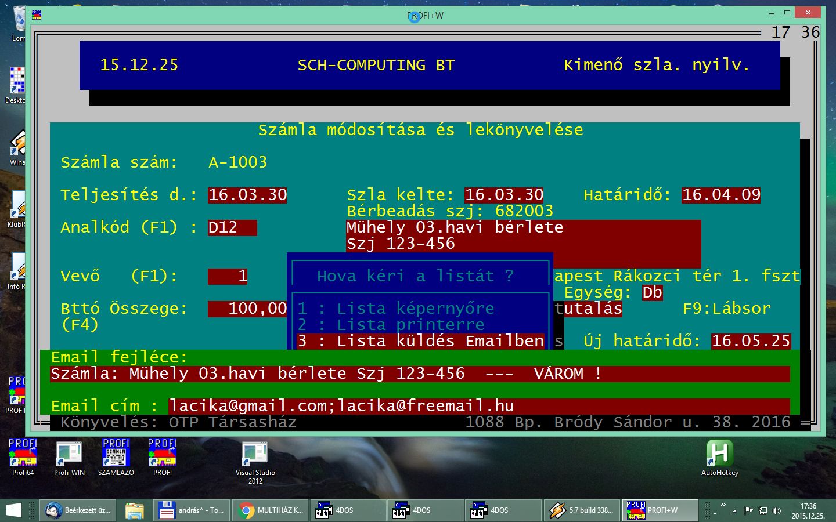
Task: Choose '3 : Lista küldés Emailben' option
Action: tap(420, 341)
